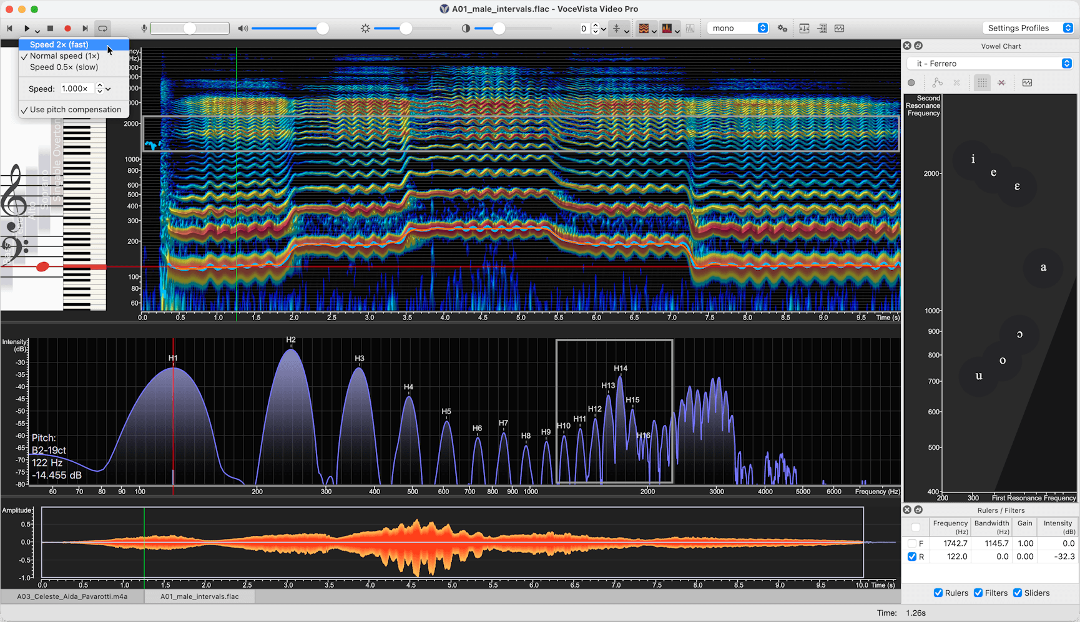
Task: Skip to the end of the recording
Action: click(x=85, y=29)
